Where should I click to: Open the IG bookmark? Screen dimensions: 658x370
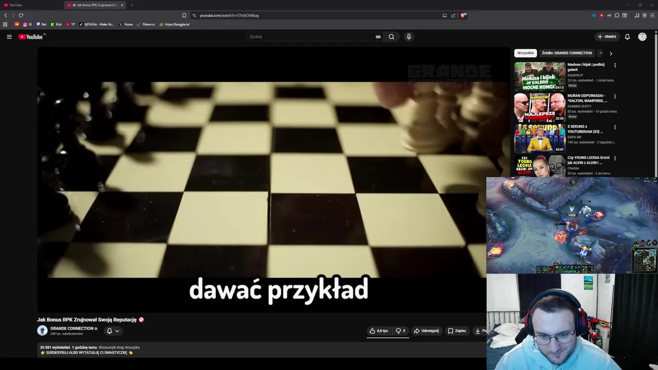(27, 24)
